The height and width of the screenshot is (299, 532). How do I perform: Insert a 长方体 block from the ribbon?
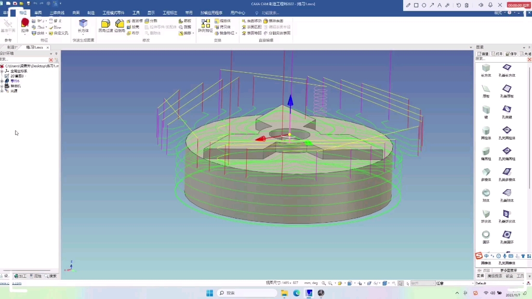coord(83,25)
